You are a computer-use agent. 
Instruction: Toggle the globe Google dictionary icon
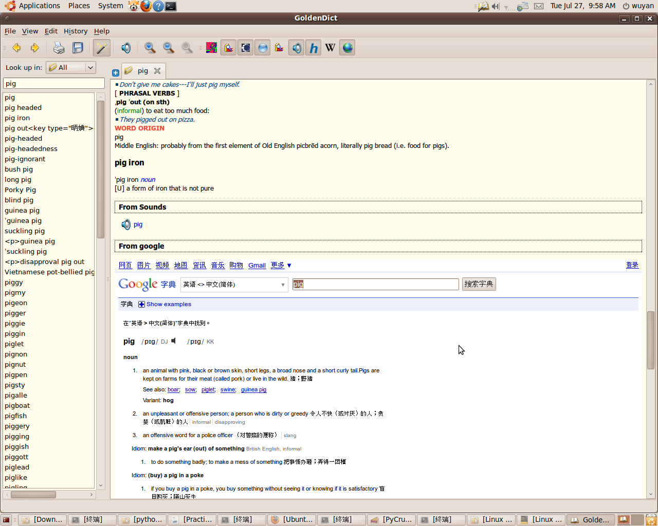tap(348, 48)
